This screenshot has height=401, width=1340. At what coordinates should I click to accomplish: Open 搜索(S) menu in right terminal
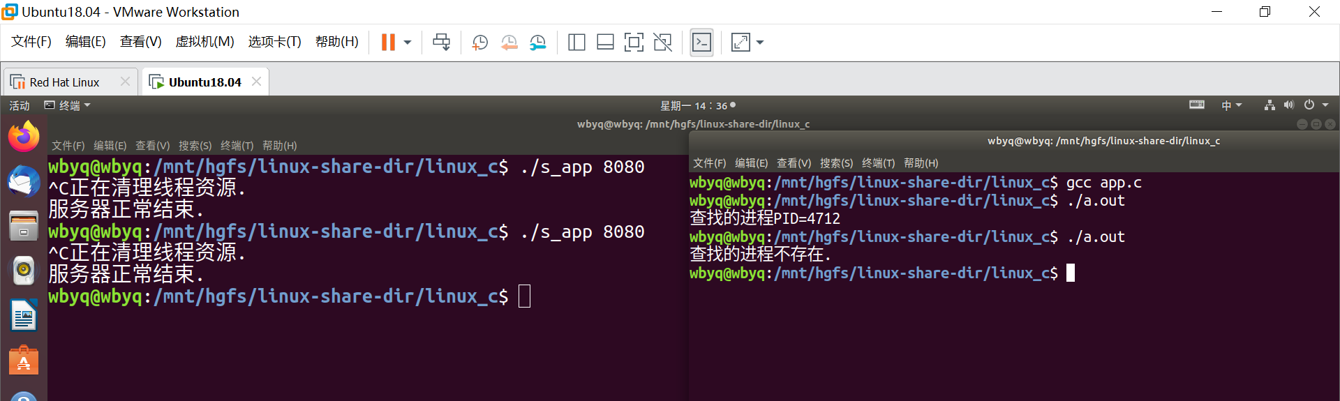(x=836, y=163)
